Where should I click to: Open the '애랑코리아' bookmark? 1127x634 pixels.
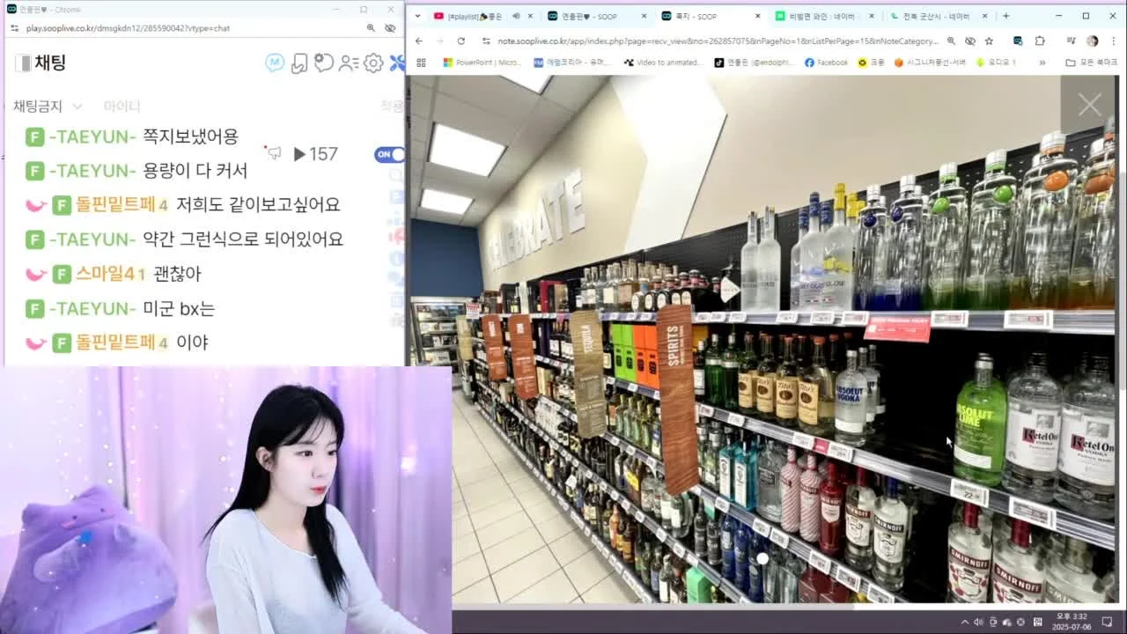pos(571,63)
